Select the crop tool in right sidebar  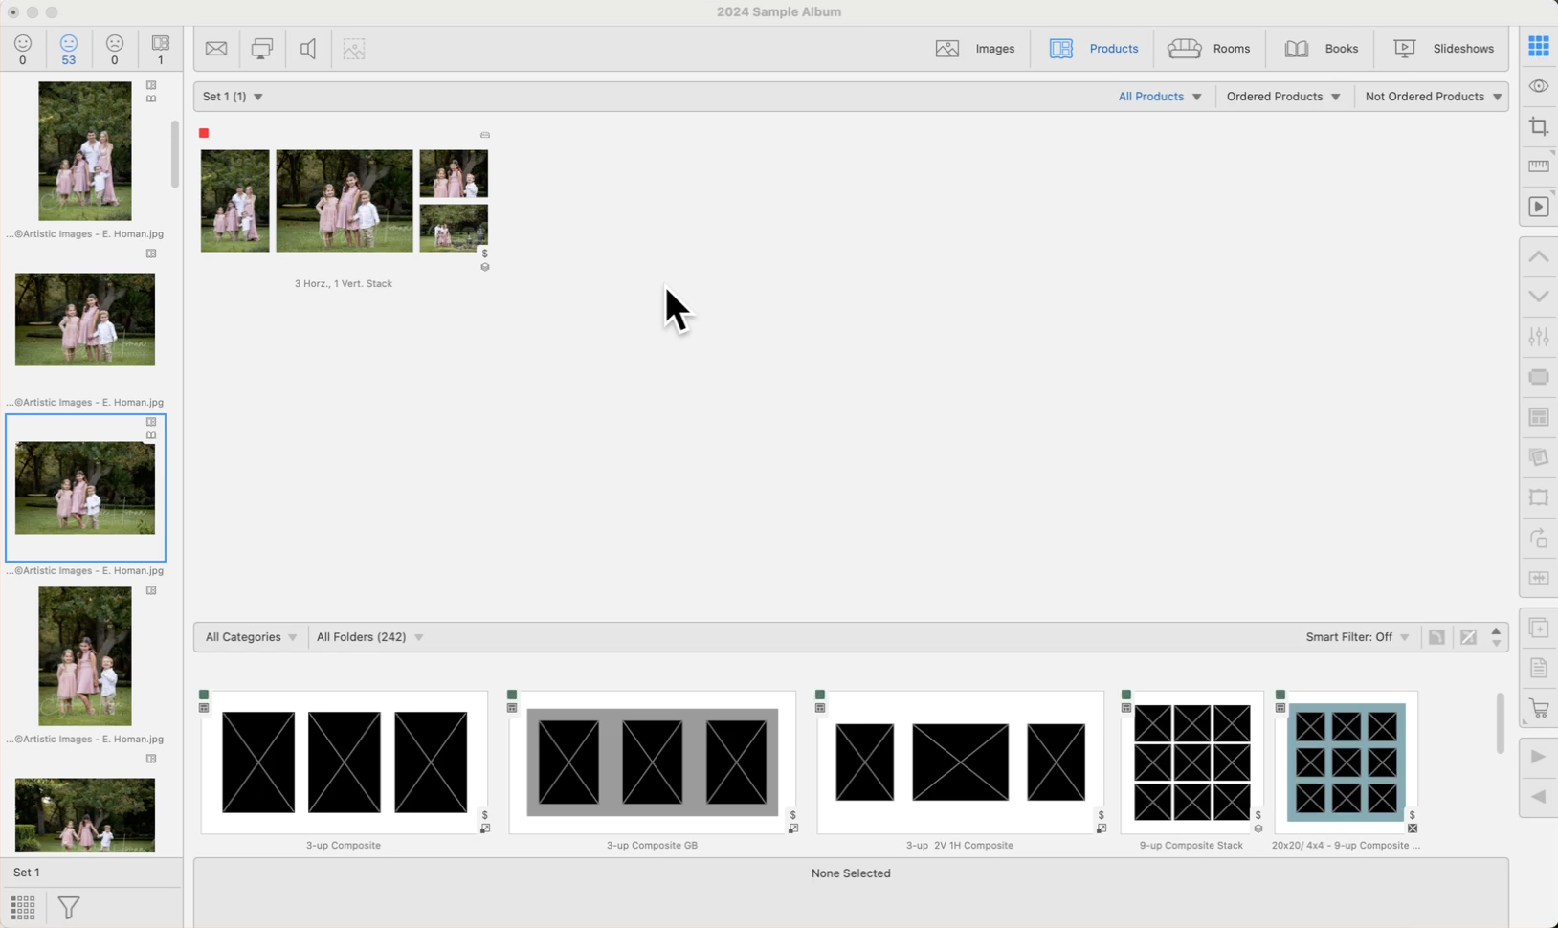click(1538, 127)
